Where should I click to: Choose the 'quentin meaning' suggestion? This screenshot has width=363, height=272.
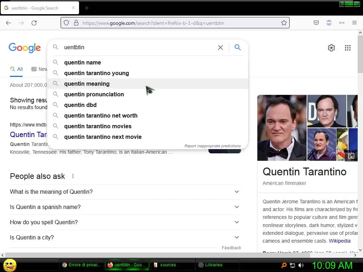147,84
